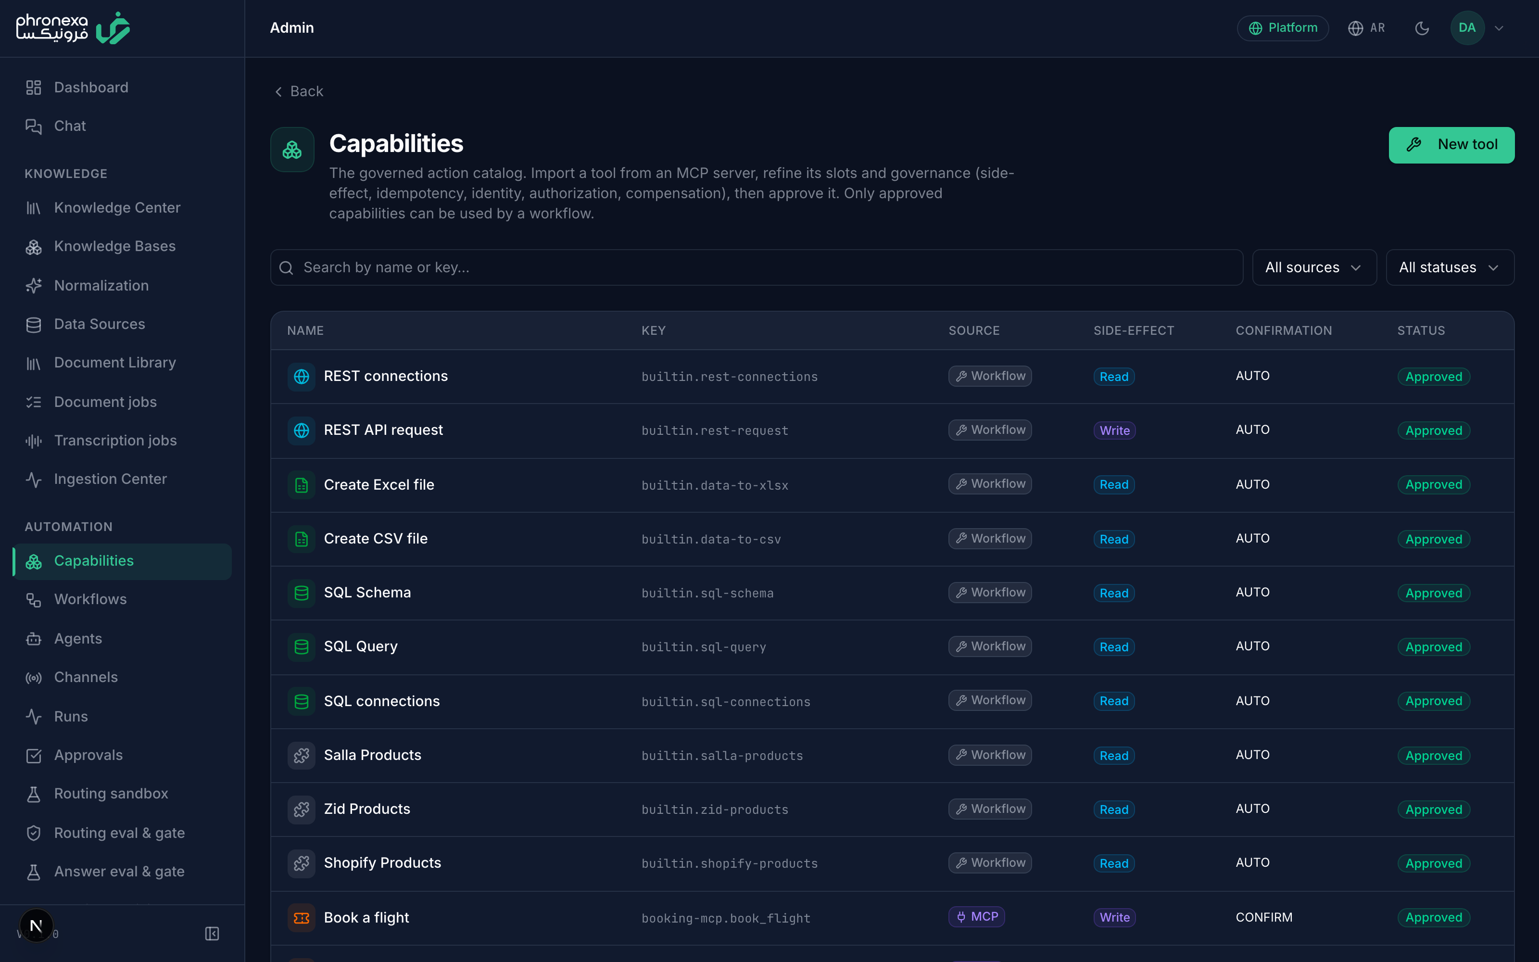
Task: Click the Next.js N dev indicator
Action: 36,925
